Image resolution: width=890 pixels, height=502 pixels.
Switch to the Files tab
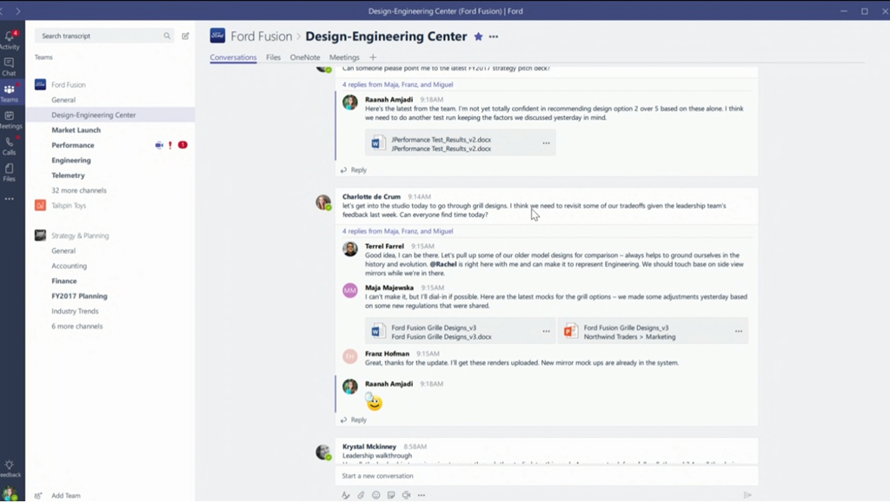point(274,57)
